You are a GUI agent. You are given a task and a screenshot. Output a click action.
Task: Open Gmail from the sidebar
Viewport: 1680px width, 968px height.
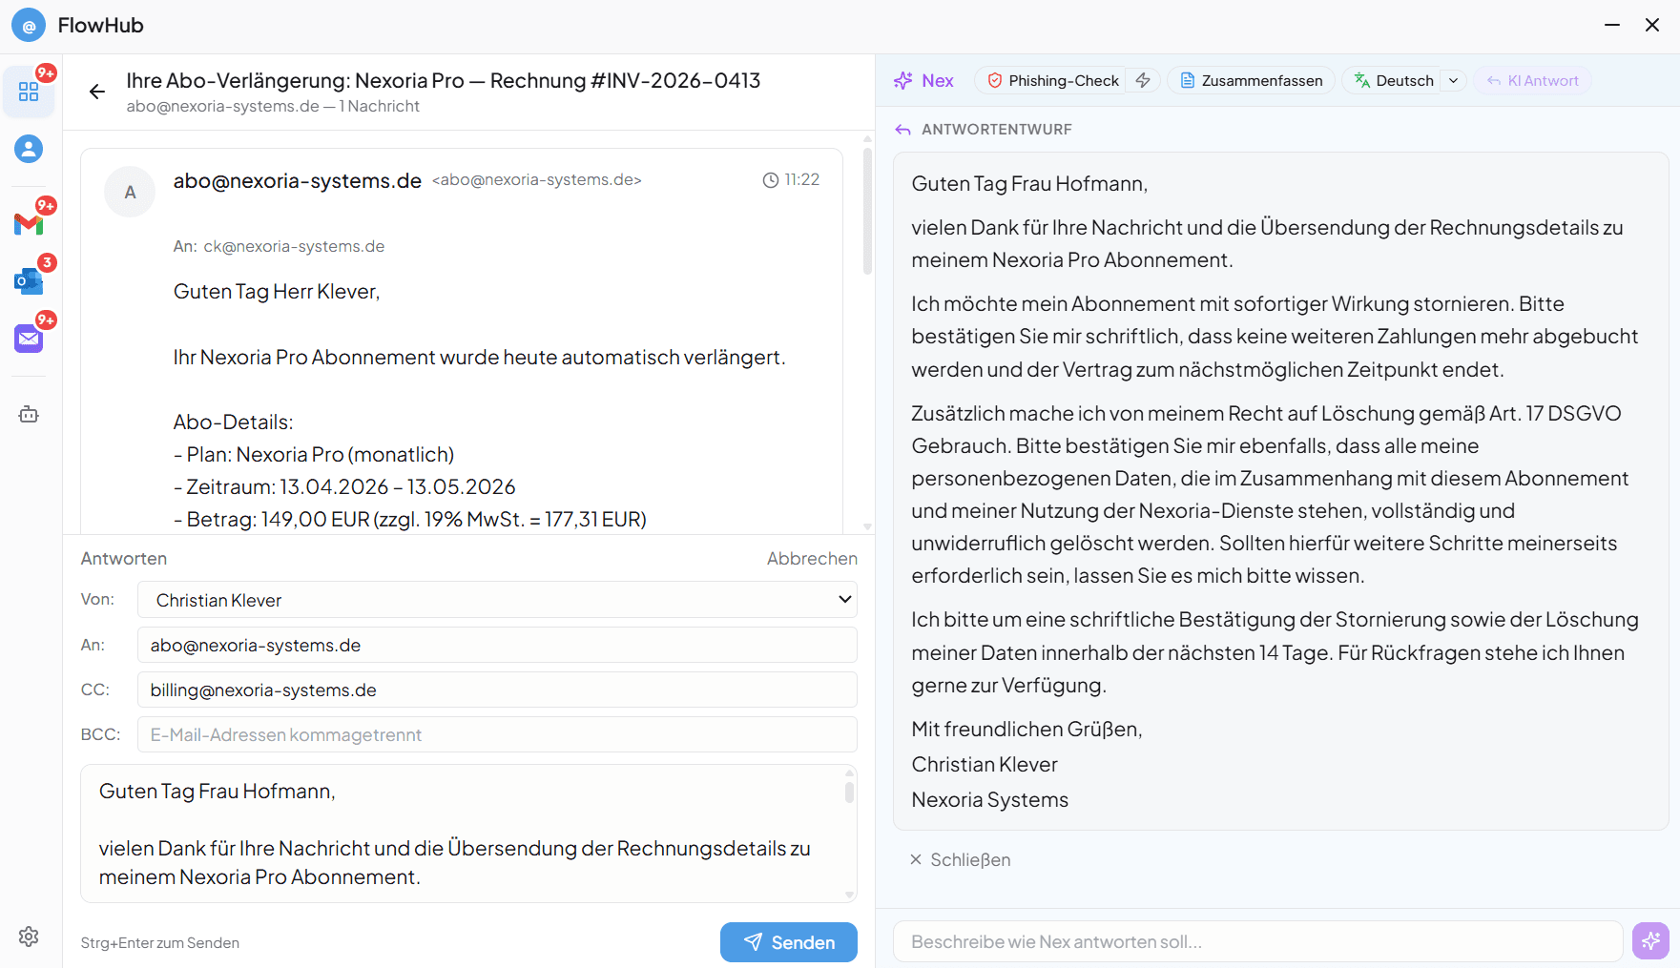coord(29,223)
